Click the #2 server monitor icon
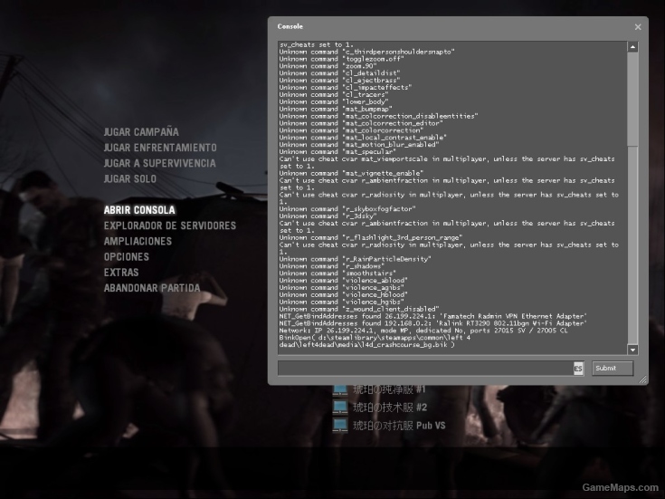Viewport: 665px width, 499px height. point(340,408)
